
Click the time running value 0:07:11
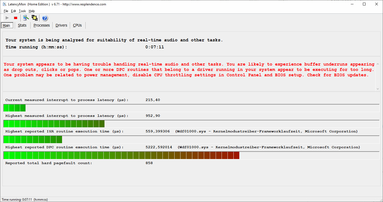click(155, 47)
